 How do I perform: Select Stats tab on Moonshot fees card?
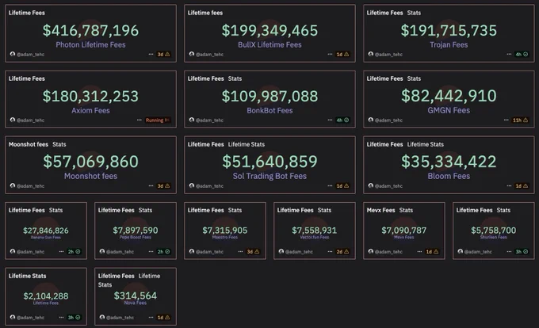pos(59,144)
